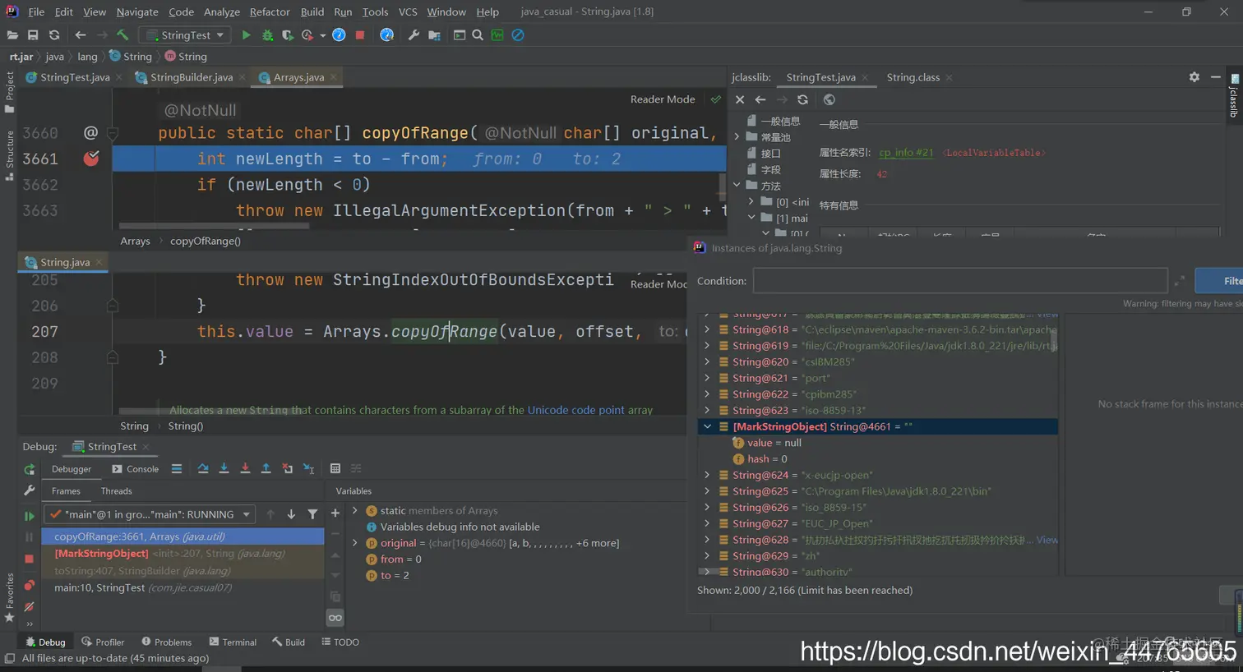Click Force Step Into red arrow icon
Image resolution: width=1243 pixels, height=672 pixels.
[245, 468]
